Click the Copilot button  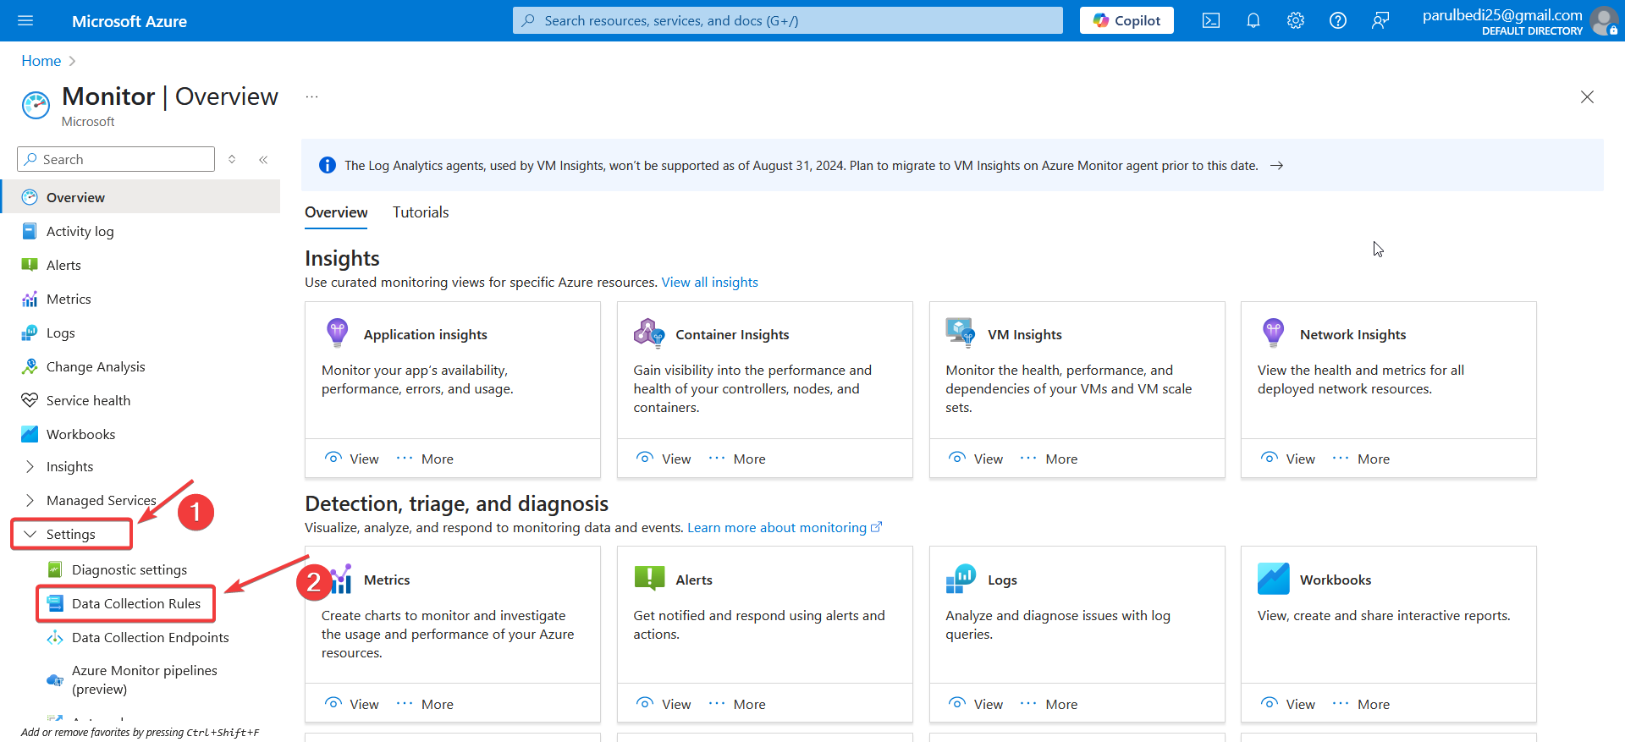[1126, 20]
